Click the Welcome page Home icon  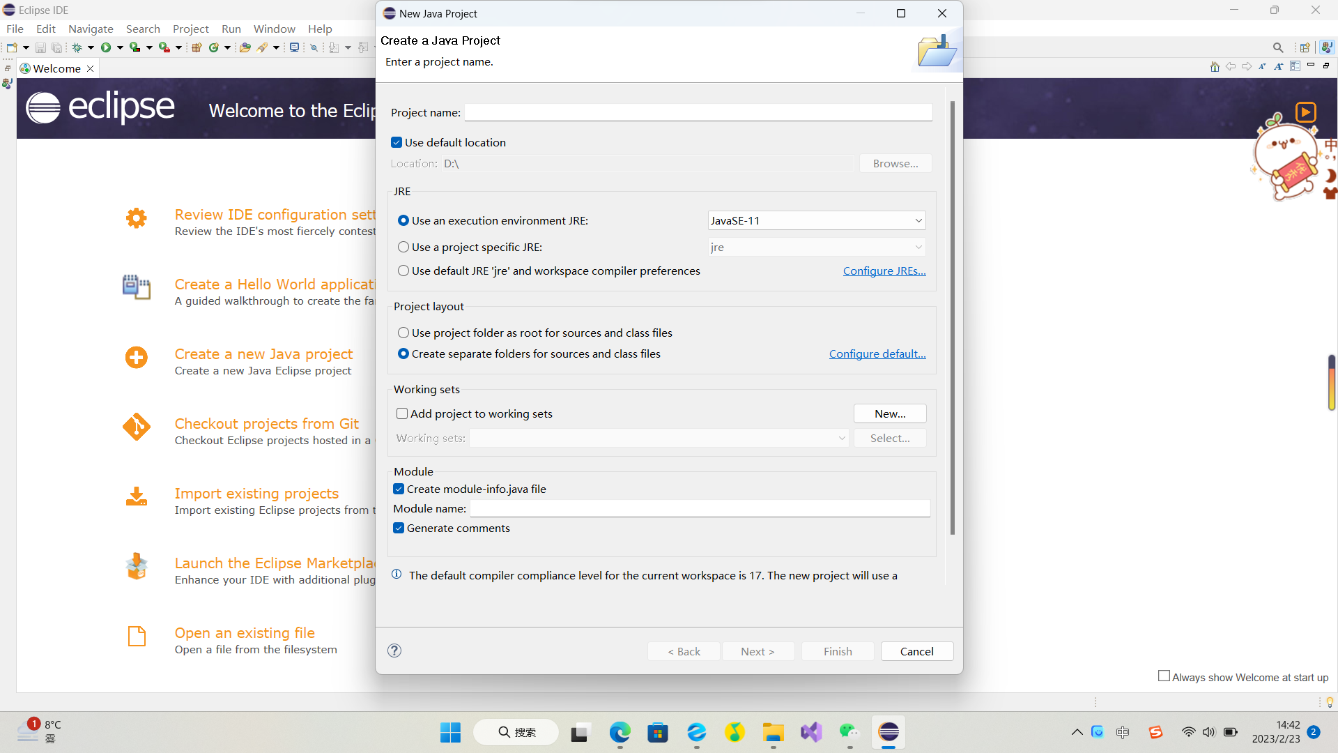coord(1215,66)
